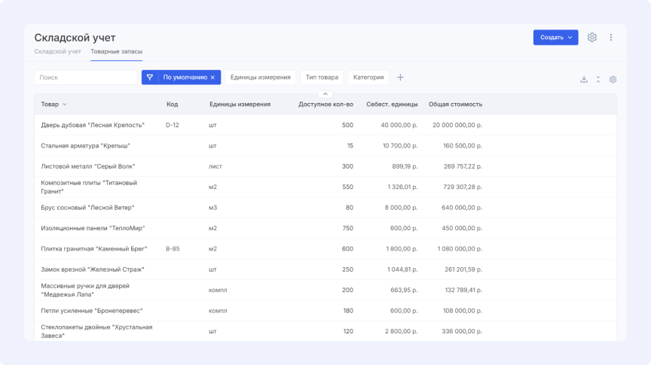Viewport: 651px width, 365px height.
Task: Select the Плитка гранитная "Каменный Брег" row
Action: click(x=93, y=248)
